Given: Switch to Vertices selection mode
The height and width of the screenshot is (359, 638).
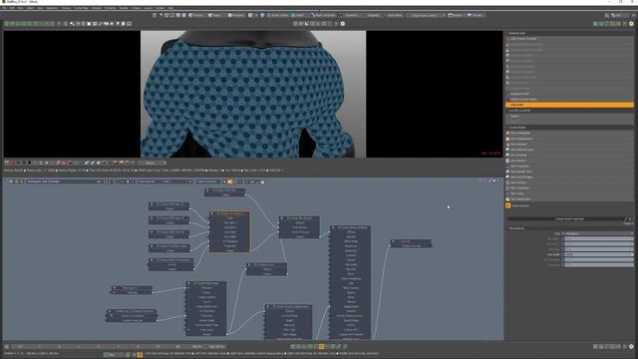Looking at the screenshot, I should (x=196, y=15).
